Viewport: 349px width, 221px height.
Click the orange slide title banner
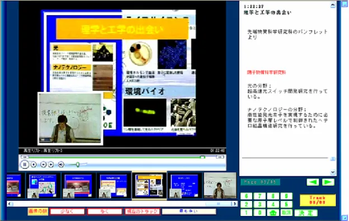point(122,29)
